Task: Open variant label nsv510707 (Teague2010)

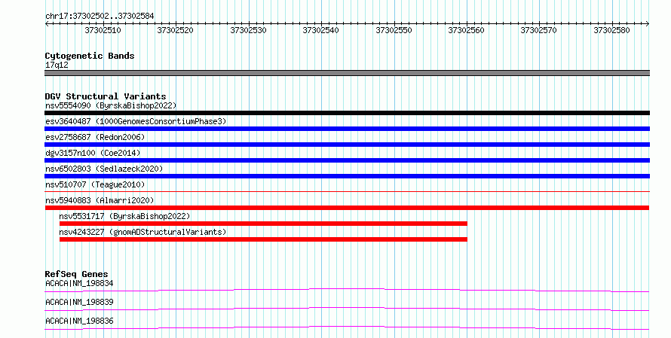Action: 95,184
